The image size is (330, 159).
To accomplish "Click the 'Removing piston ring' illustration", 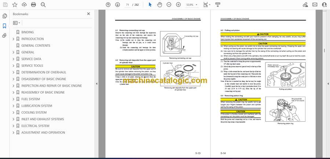I will [x=285, y=109].
